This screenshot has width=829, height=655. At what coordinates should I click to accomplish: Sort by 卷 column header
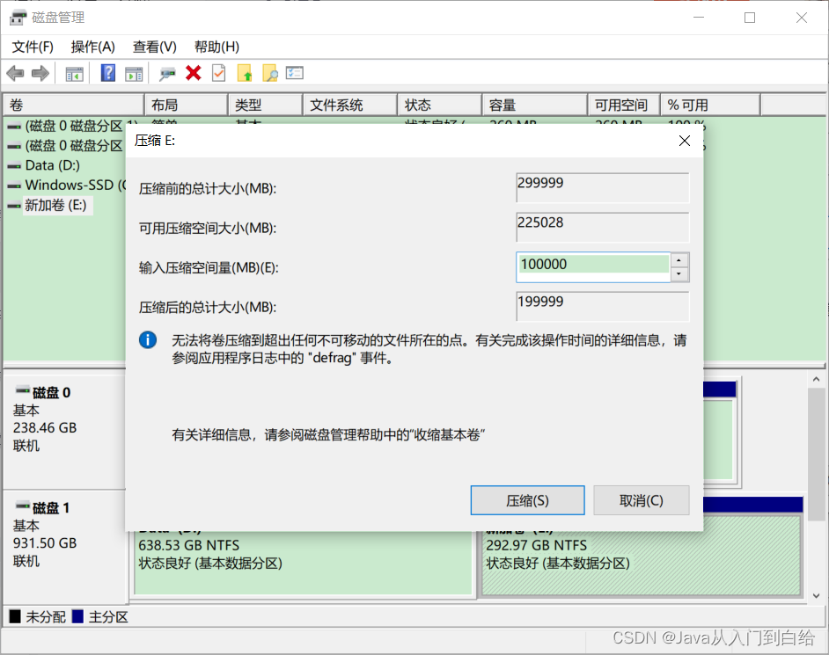(x=74, y=106)
